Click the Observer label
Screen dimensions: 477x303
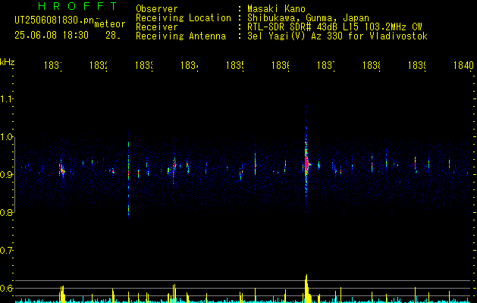157,9
